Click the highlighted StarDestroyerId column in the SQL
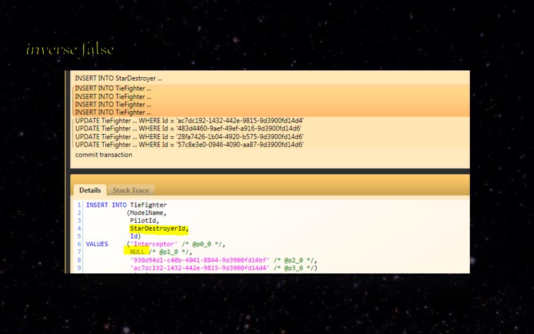 coord(159,229)
